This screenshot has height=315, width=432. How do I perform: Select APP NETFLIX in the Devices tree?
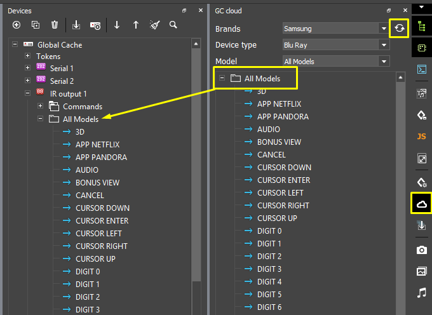click(x=97, y=144)
